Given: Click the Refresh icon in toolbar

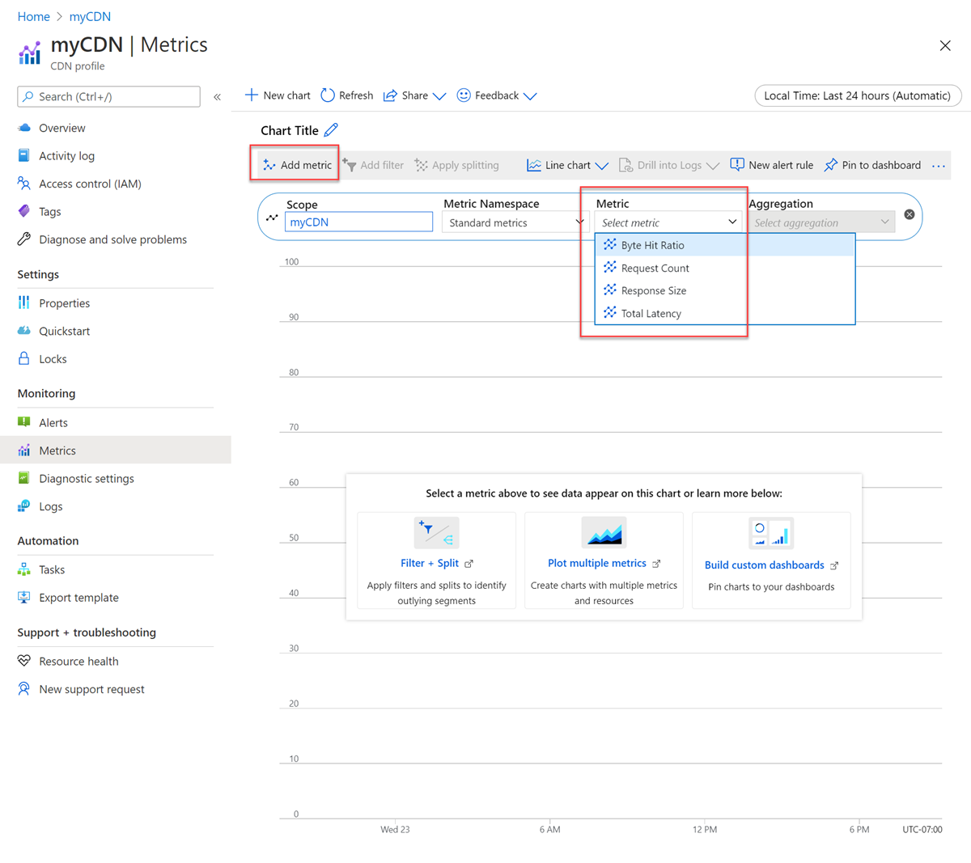Looking at the screenshot, I should 328,95.
